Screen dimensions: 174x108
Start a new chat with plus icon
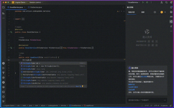pyautogui.click(x=155, y=12)
